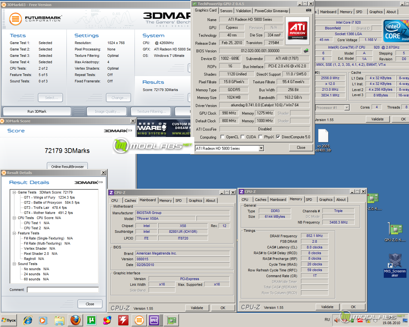Switch to 3DMark03 via orange taskbar icon

(x=139, y=320)
